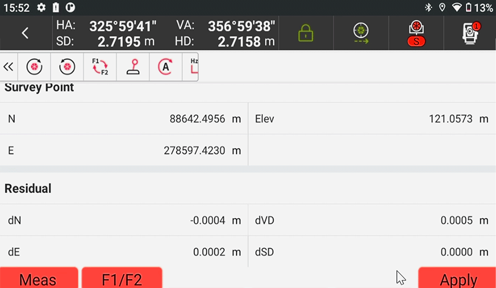Tap the HA/VA angle readout panel

(166, 34)
